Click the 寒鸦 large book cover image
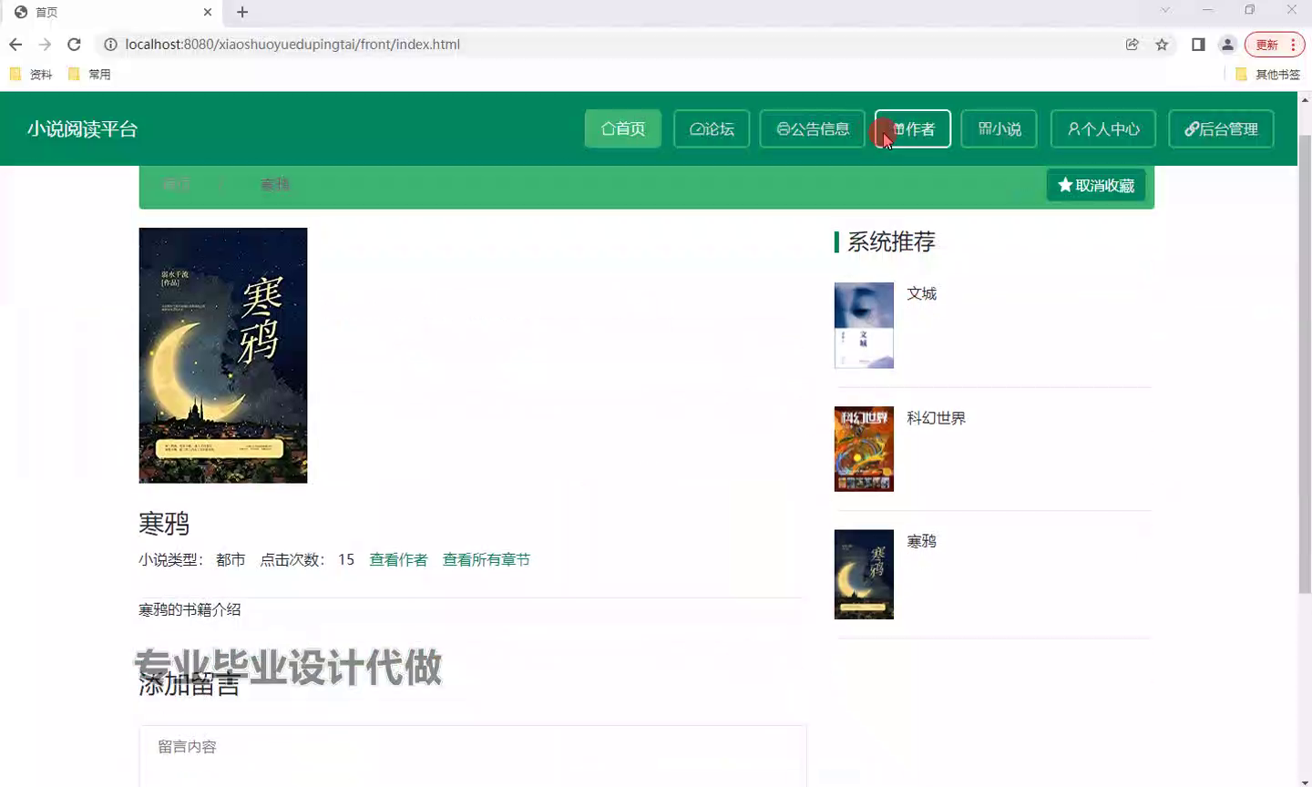Screen dimensions: 1312x787 (223, 355)
